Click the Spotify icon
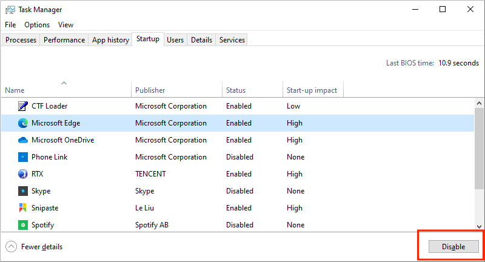485x262 pixels. point(23,225)
